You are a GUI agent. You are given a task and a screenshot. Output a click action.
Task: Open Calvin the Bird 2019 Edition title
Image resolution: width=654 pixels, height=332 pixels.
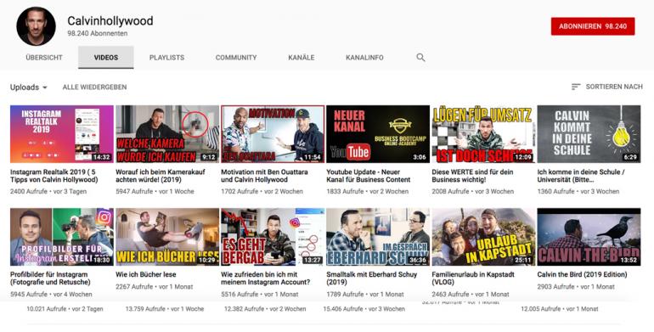pos(582,274)
